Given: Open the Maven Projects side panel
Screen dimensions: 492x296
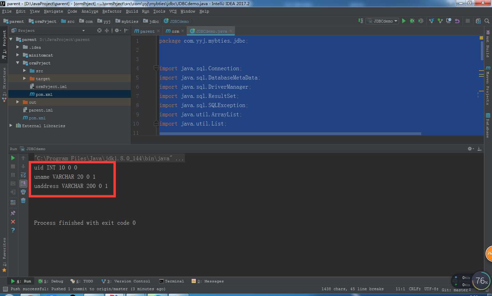Looking at the screenshot, I should pyautogui.click(x=488, y=86).
